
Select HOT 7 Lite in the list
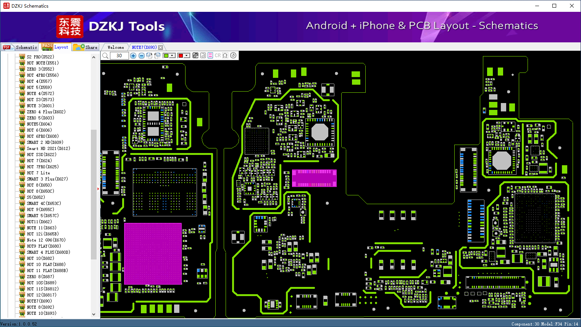point(38,173)
